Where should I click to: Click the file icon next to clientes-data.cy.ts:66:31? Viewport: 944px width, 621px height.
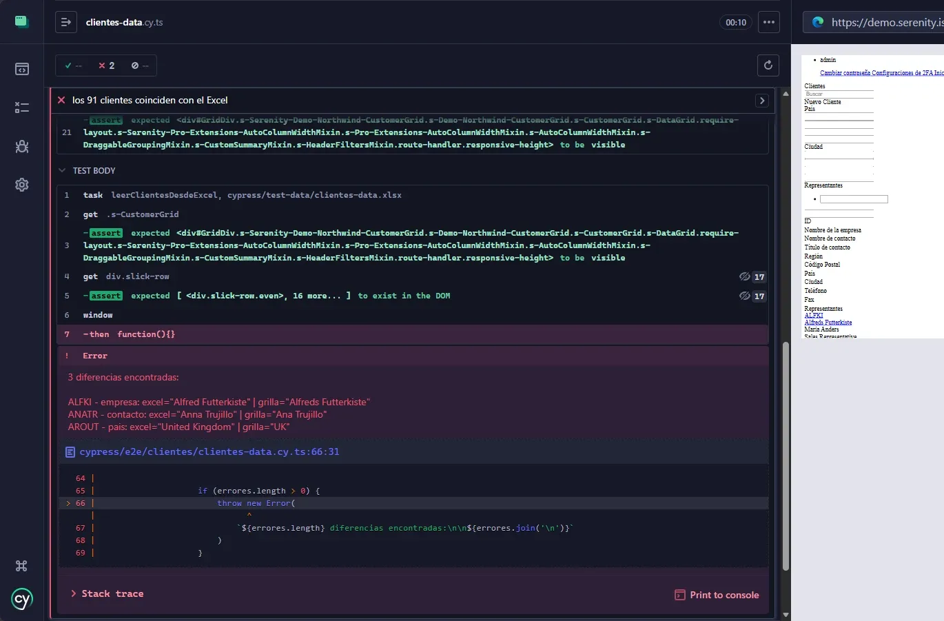click(x=70, y=452)
